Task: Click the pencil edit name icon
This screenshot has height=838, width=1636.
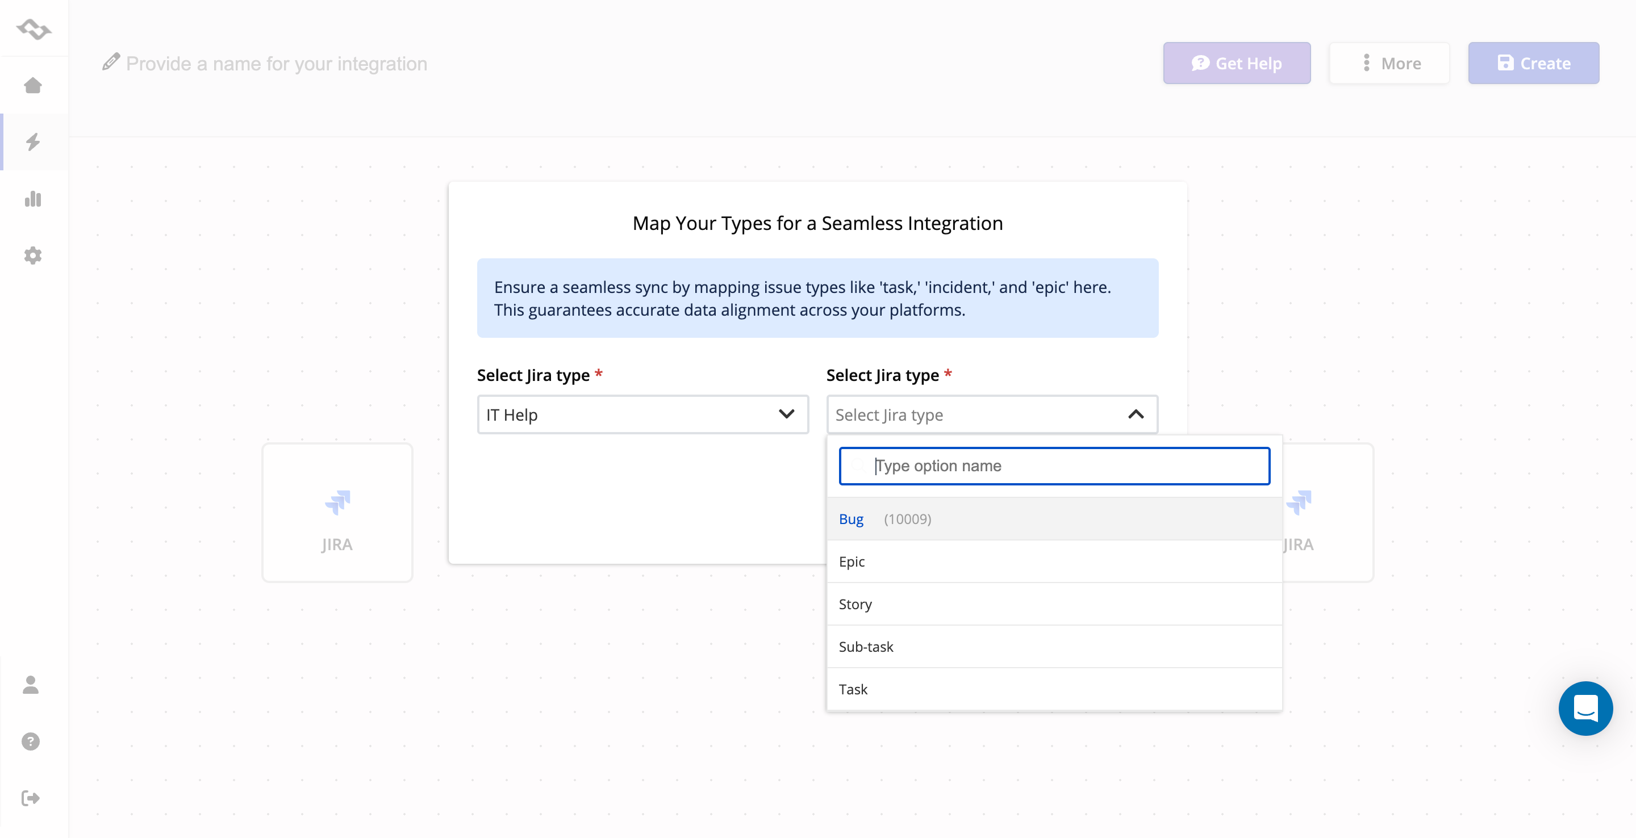Action: [111, 62]
